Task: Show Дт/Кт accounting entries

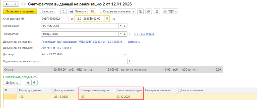Action: [63, 11]
